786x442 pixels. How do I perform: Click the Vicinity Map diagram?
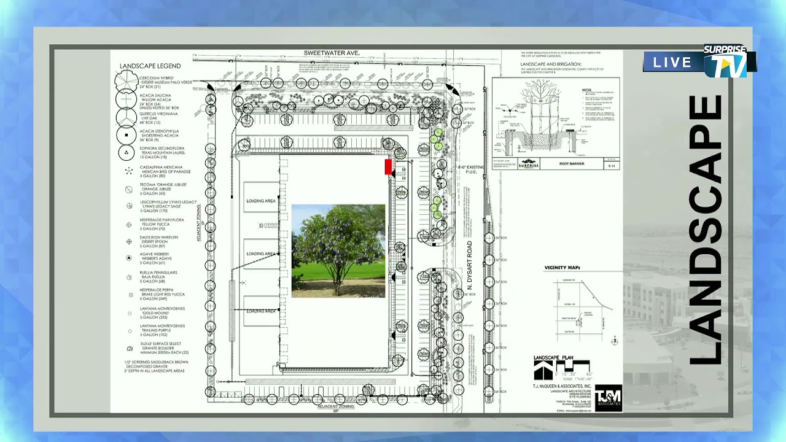click(x=583, y=310)
